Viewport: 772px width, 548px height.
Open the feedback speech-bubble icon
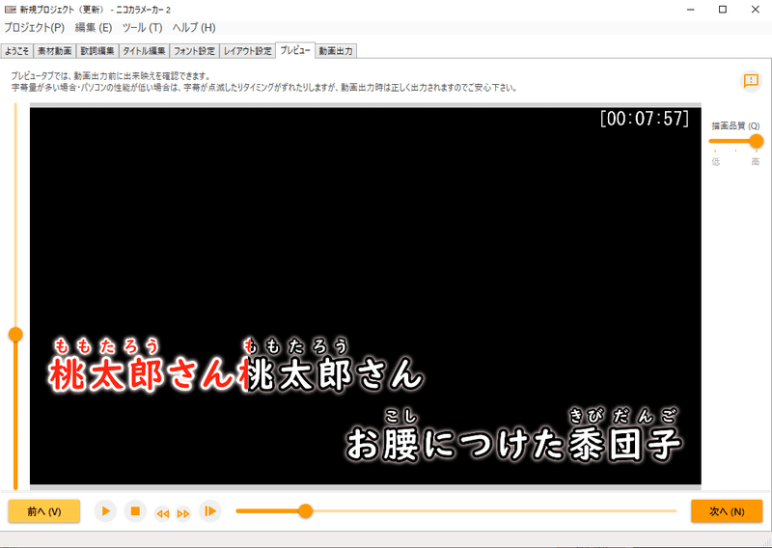coord(751,80)
